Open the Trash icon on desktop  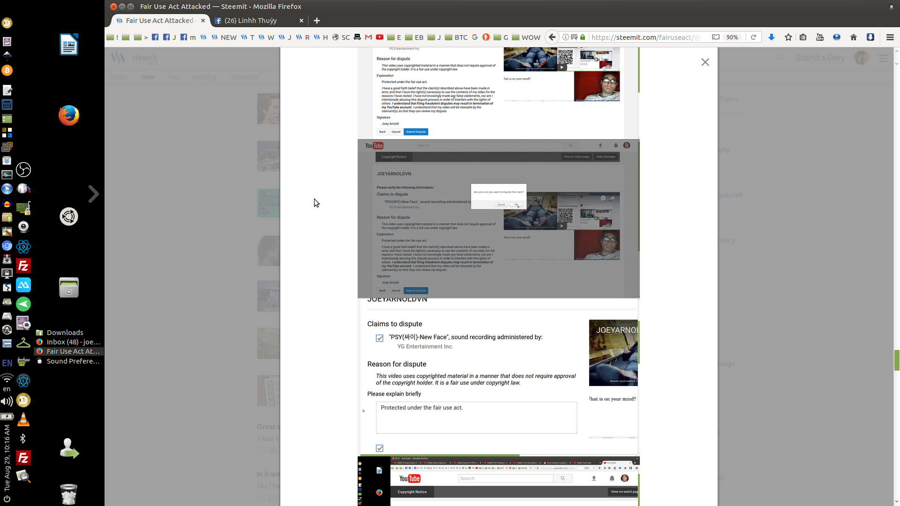tap(69, 494)
